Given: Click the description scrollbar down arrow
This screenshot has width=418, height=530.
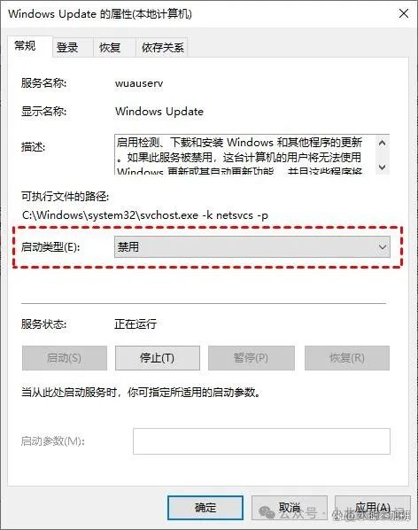Looking at the screenshot, I should pos(383,167).
